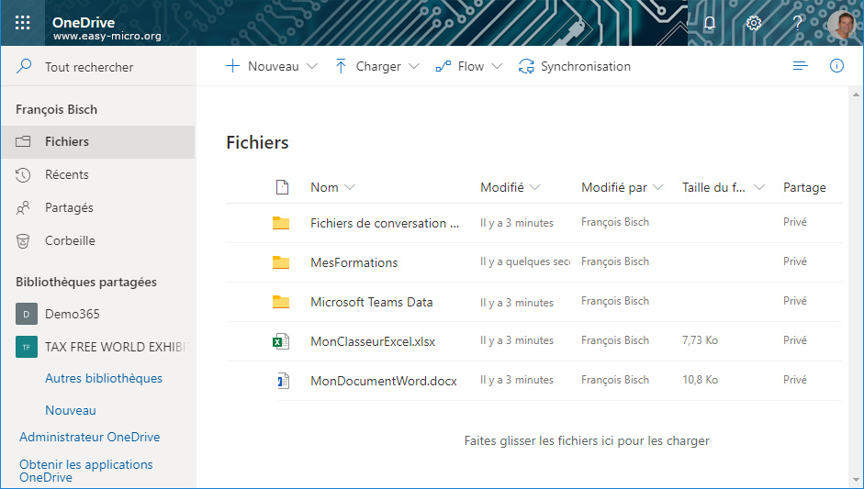Click the Charger upload arrow icon
864x489 pixels.
(341, 67)
